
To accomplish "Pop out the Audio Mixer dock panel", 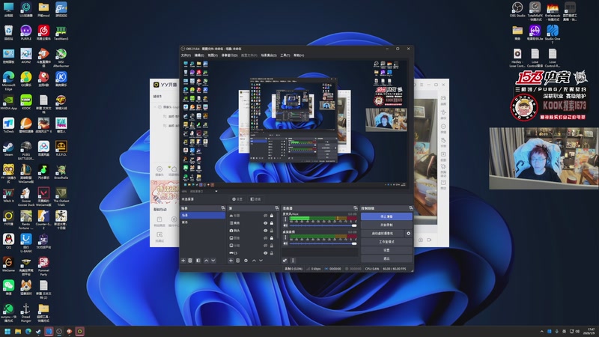I will [355, 208].
